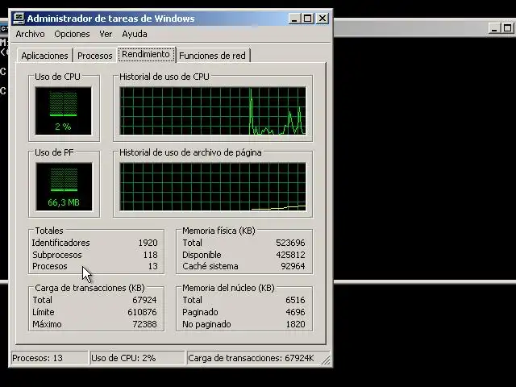Click the 2 % CPU reading
Screen dimensions: 516x387
click(x=63, y=127)
